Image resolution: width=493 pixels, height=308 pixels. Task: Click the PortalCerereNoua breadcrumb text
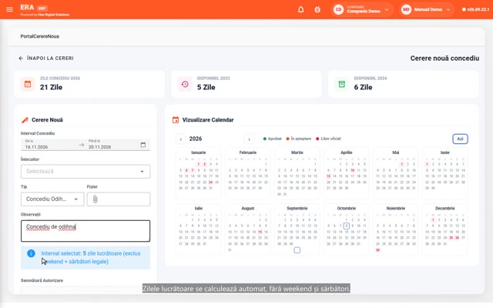39,36
